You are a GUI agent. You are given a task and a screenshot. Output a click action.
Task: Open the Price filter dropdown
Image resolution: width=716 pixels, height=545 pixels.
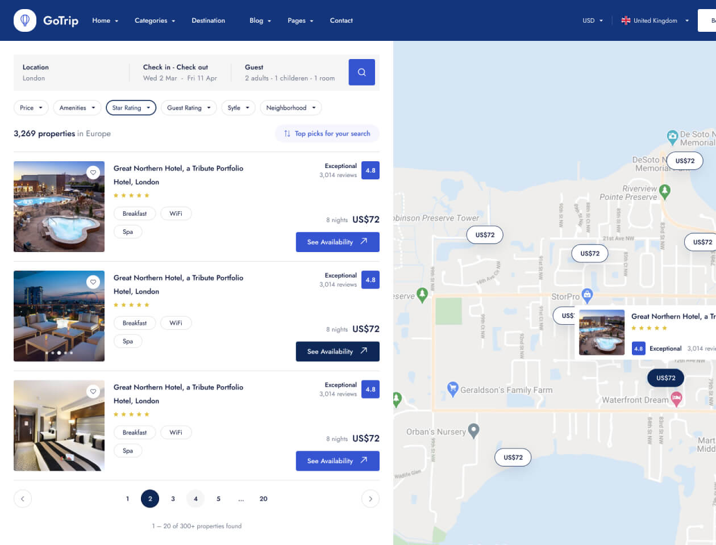tap(31, 108)
